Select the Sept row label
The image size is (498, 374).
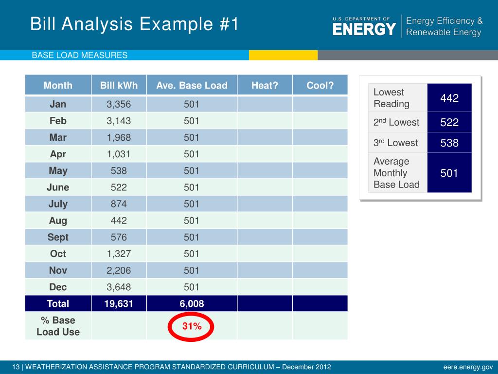(58, 237)
